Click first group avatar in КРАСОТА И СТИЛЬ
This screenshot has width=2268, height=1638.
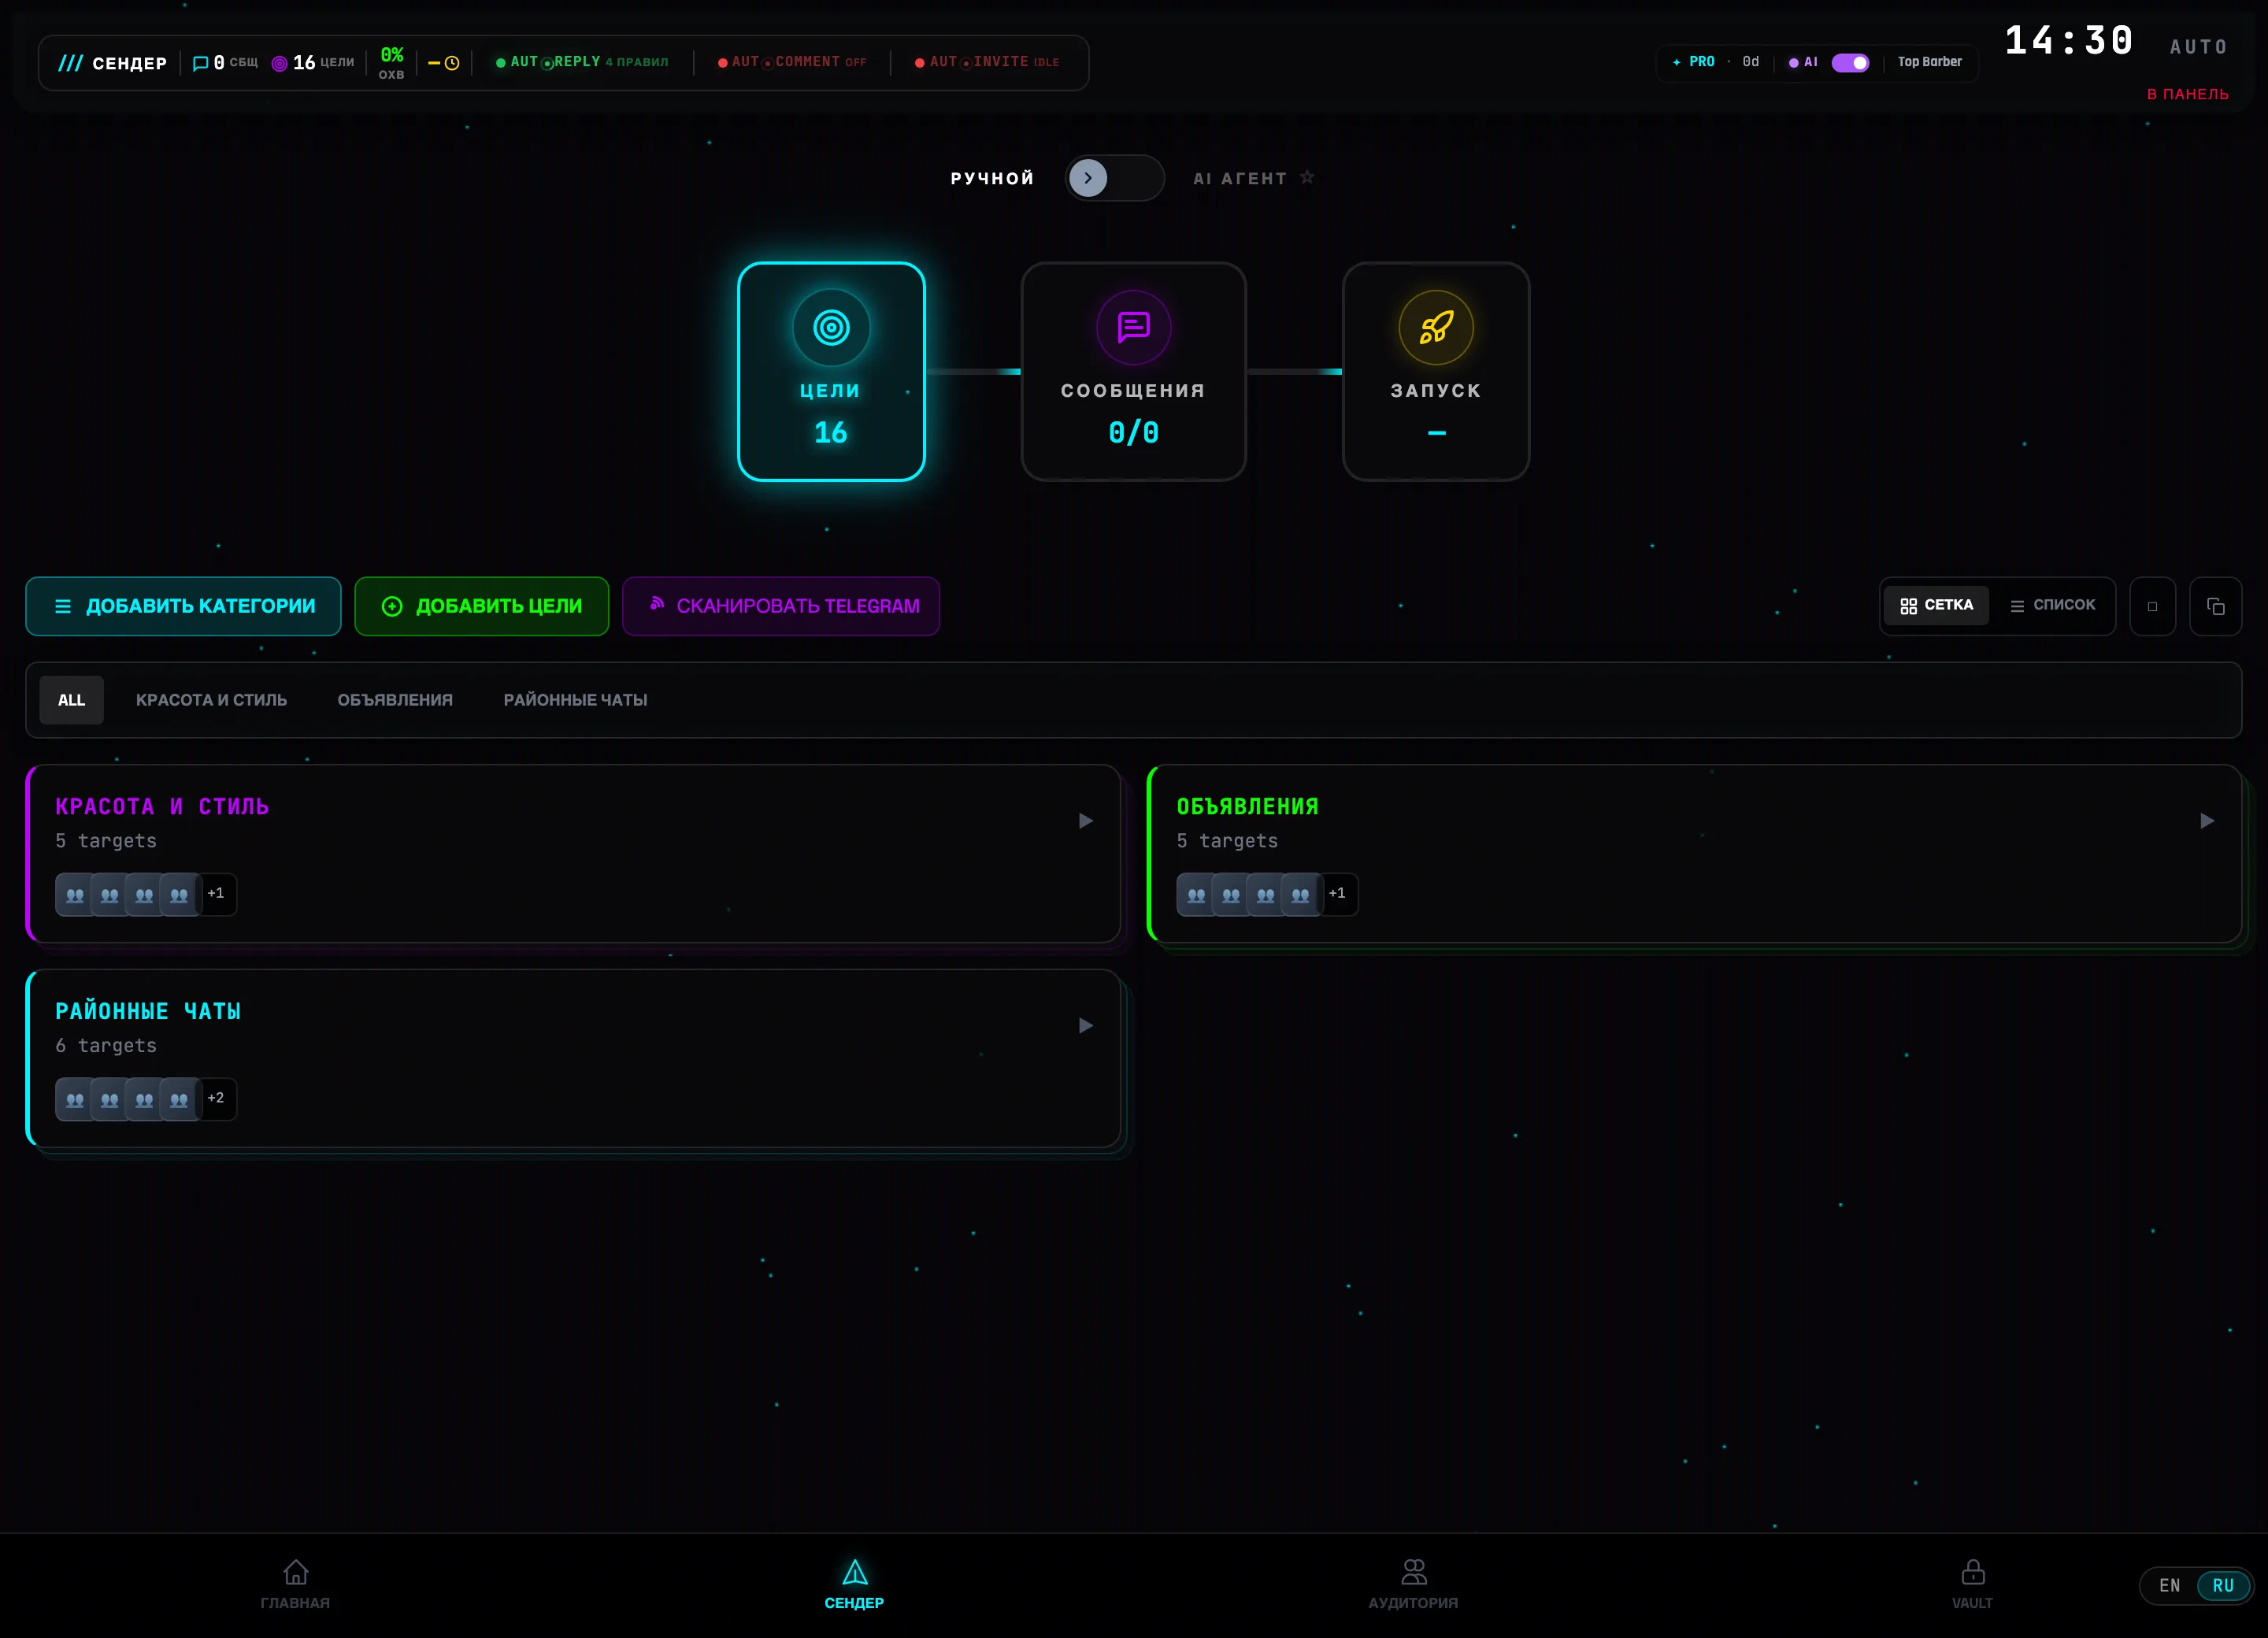click(x=74, y=895)
